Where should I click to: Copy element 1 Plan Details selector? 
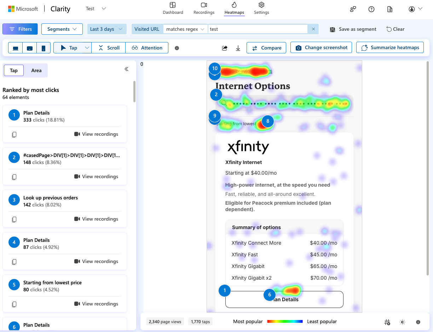pyautogui.click(x=14, y=134)
